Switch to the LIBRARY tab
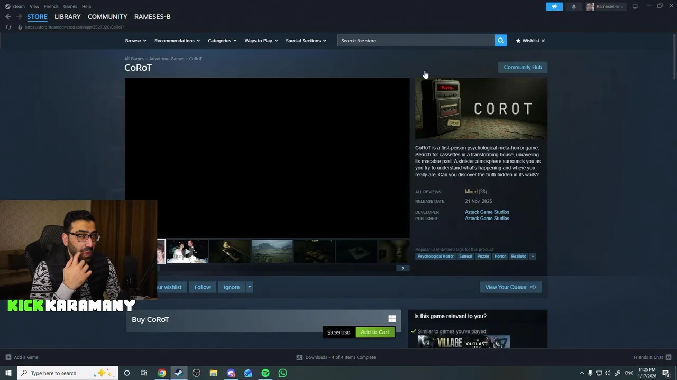The height and width of the screenshot is (380, 677). [68, 17]
